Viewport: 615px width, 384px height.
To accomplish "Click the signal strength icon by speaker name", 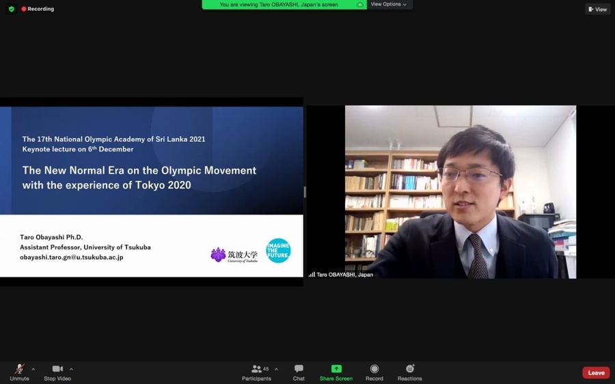I will [x=312, y=275].
